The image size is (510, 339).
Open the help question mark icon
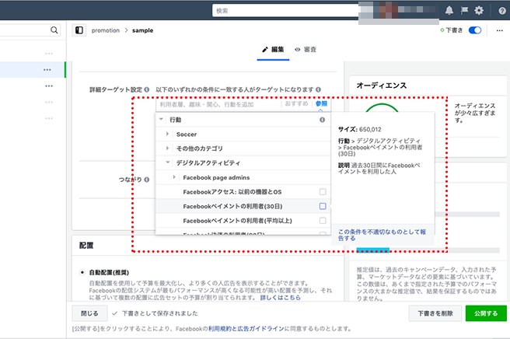point(502,11)
